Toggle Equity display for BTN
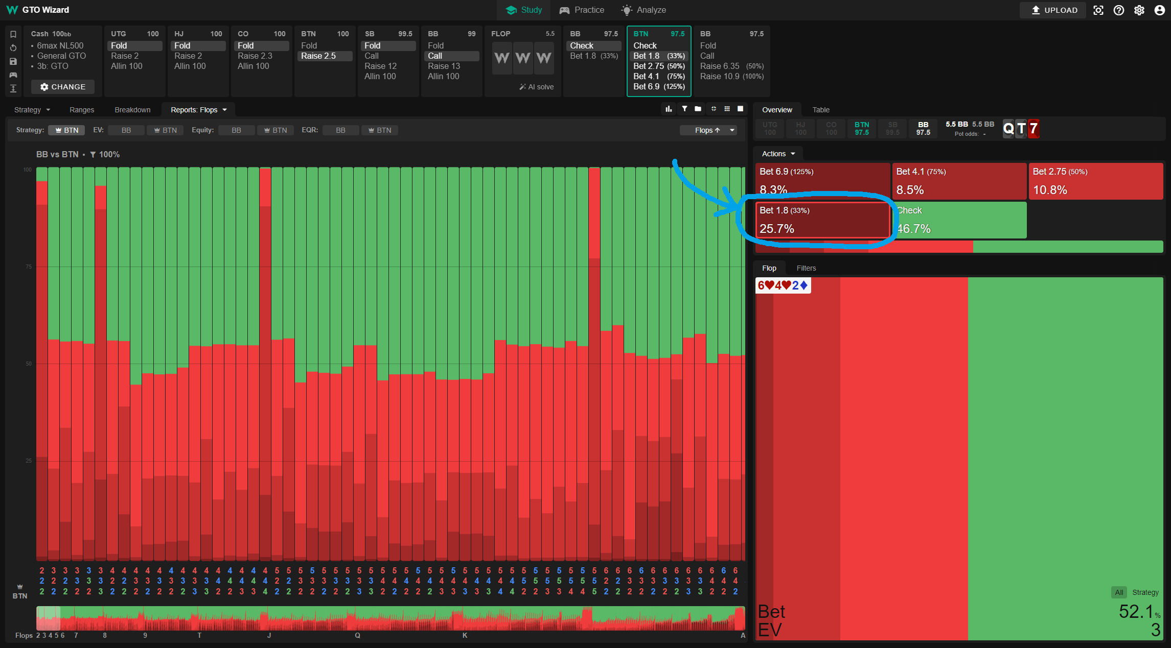 click(275, 130)
